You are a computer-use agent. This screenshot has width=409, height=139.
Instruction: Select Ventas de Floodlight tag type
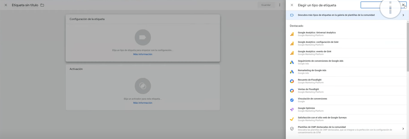pos(308,89)
